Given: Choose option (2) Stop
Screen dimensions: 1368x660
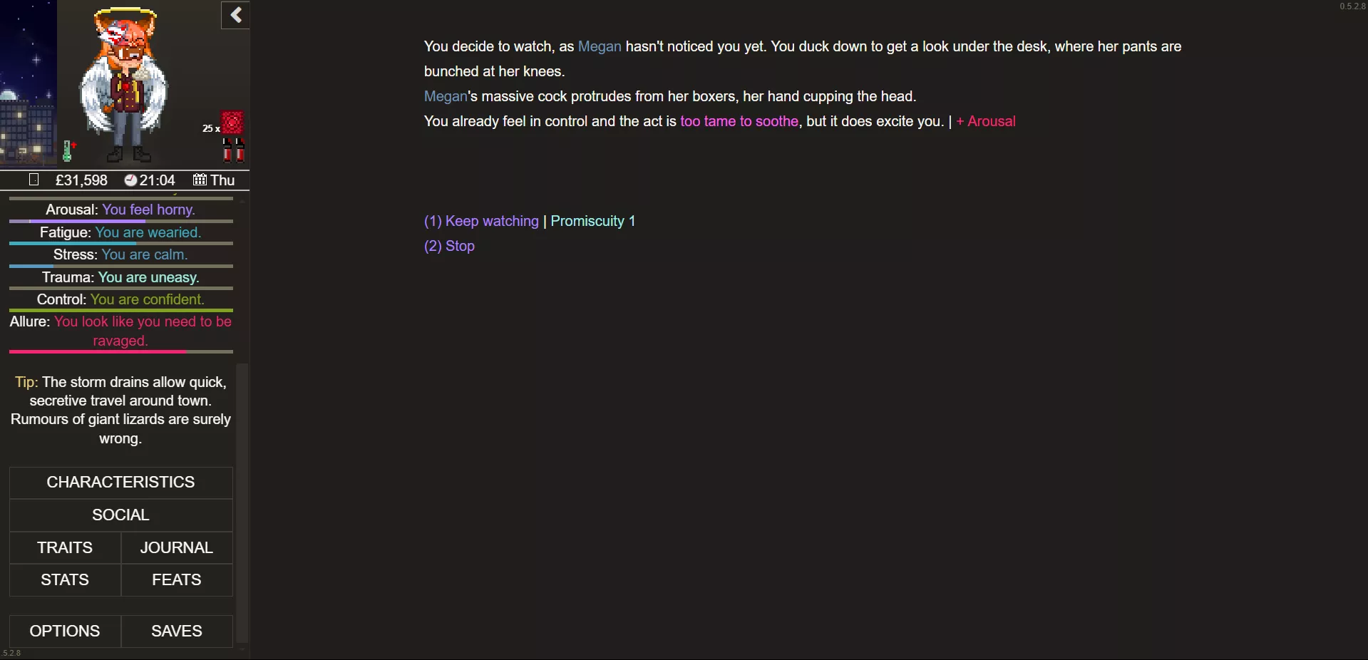Looking at the screenshot, I should 449,246.
